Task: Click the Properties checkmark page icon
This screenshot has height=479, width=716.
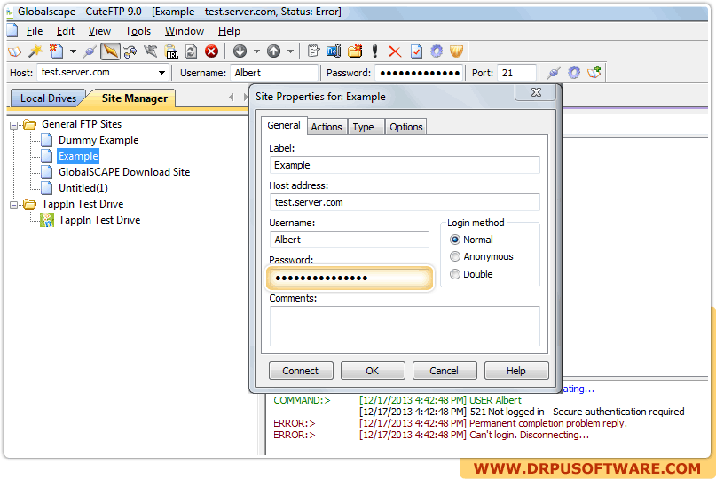Action: [x=416, y=51]
